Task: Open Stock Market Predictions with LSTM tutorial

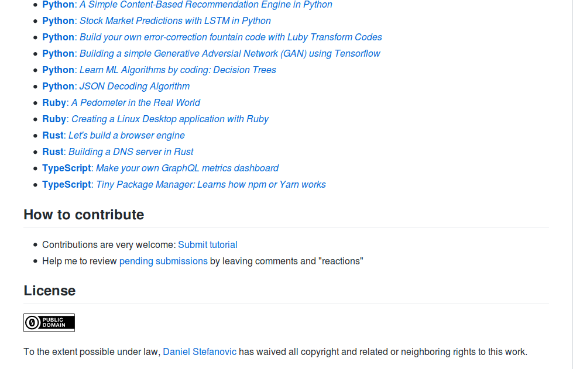Action: (x=175, y=21)
